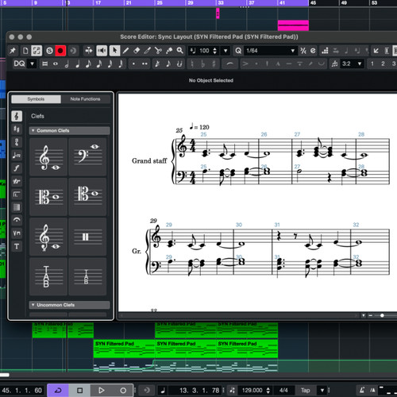The height and width of the screenshot is (397, 397).
Task: Choose the quarter note value
Action: (77, 64)
